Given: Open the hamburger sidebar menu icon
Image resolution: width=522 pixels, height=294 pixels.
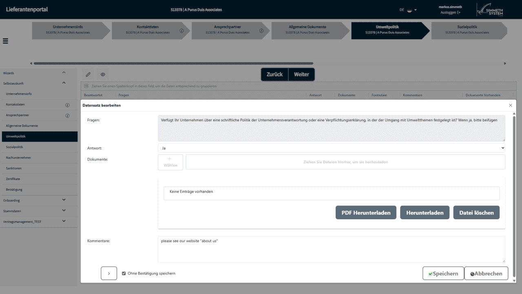Looking at the screenshot, I should point(5,41).
